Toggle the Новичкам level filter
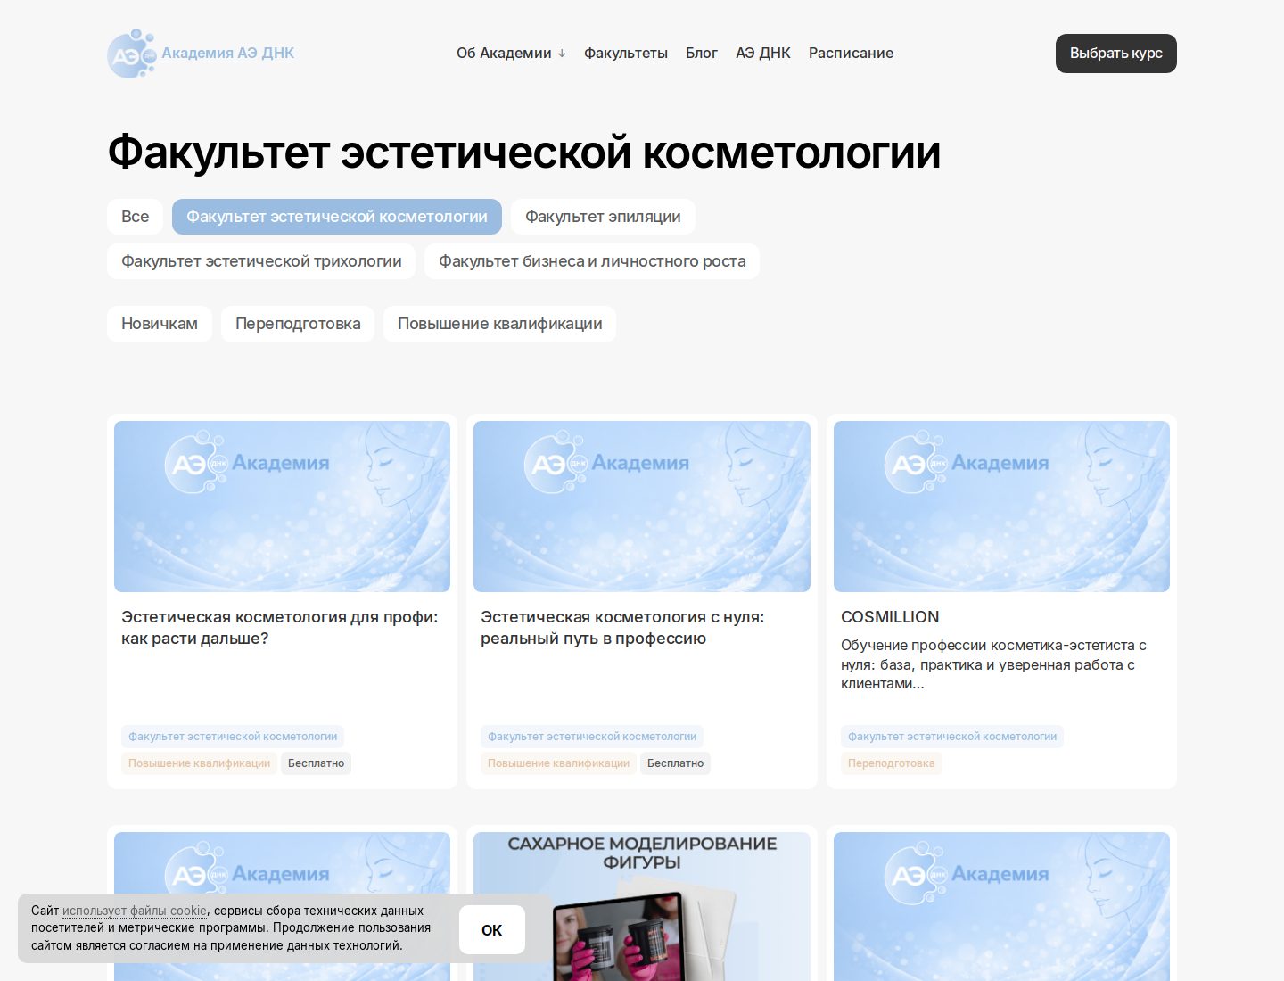The image size is (1284, 981). pyautogui.click(x=160, y=324)
